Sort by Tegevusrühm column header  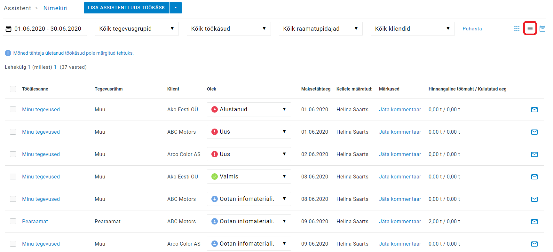click(109, 89)
